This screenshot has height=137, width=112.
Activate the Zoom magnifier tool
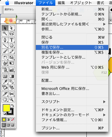12,99
